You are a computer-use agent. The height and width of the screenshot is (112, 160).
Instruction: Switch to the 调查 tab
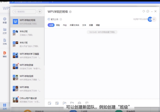[x=98, y=25]
